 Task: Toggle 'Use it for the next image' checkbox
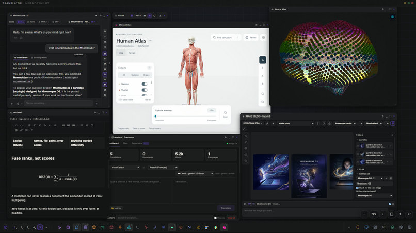[x=357, y=188]
